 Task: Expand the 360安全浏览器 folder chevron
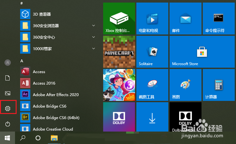pyautogui.click(x=94, y=26)
